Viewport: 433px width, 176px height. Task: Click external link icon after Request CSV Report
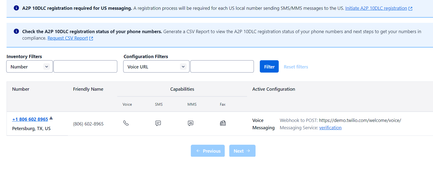[91, 39]
